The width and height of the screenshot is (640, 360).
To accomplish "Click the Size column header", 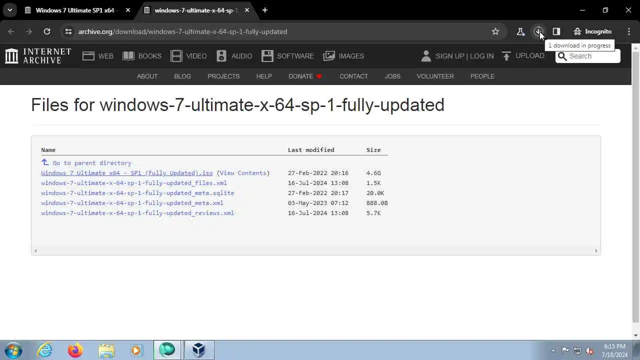I will (x=373, y=150).
